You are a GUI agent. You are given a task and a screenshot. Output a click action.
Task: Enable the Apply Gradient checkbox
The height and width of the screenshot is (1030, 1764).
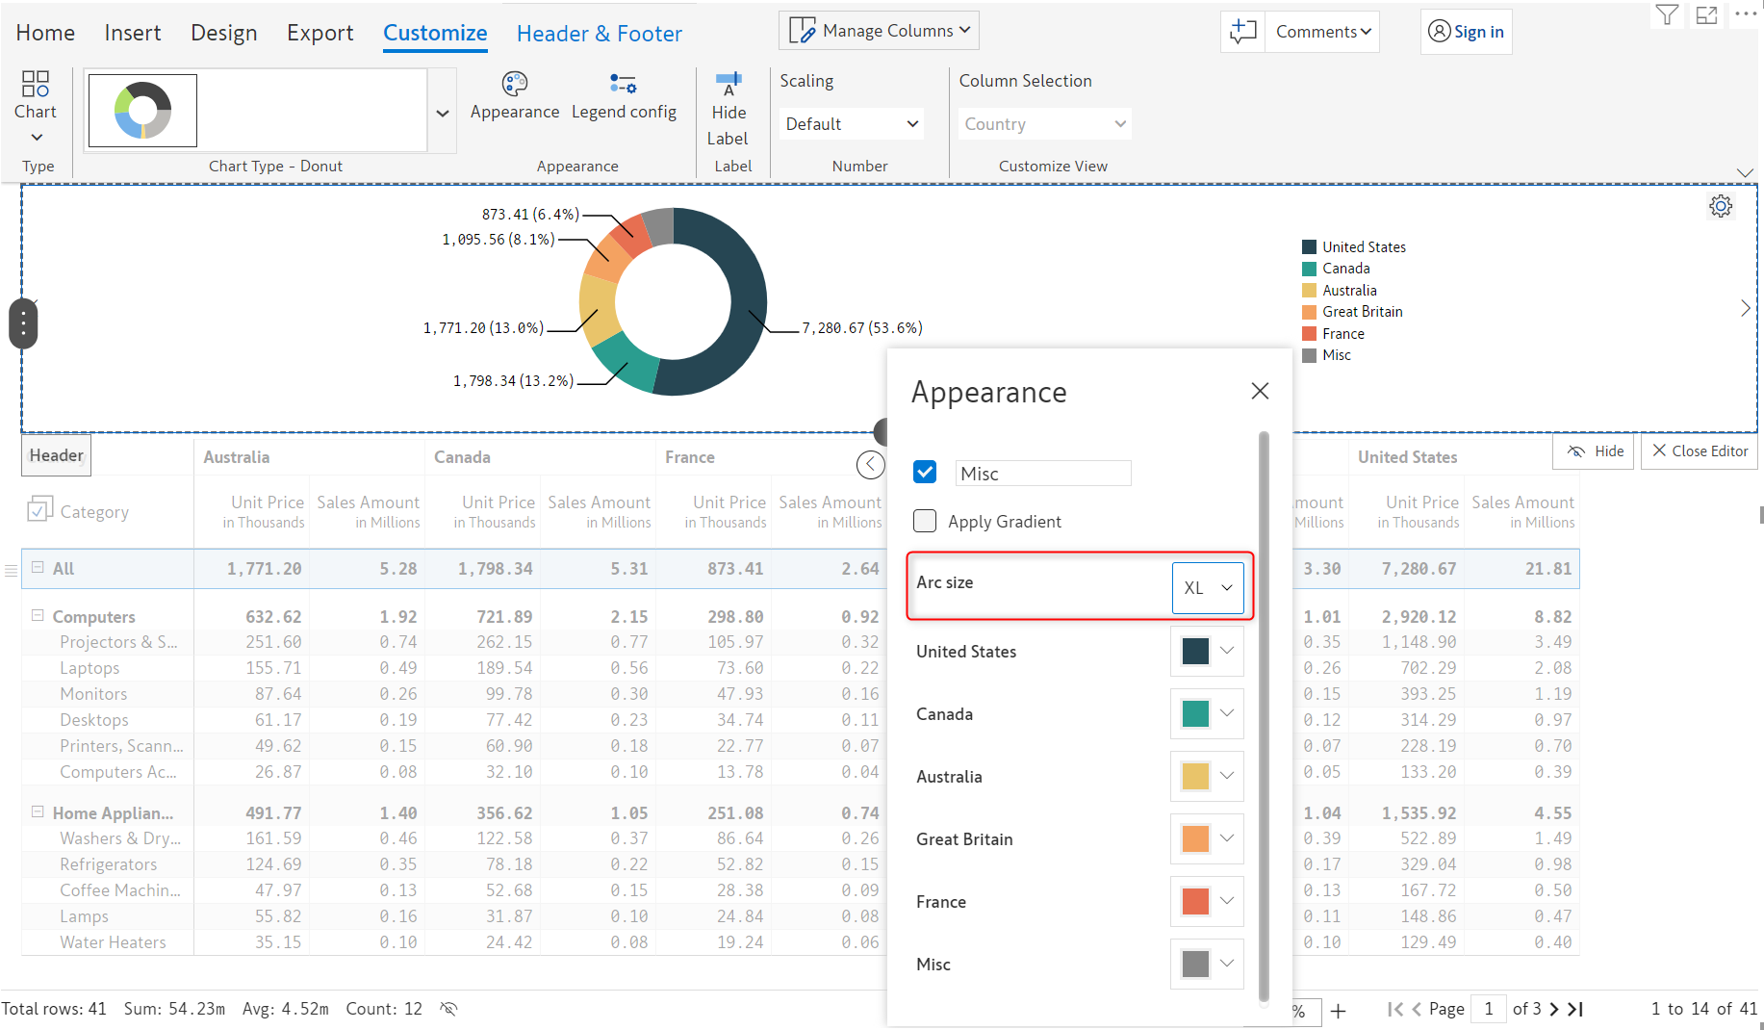click(x=925, y=521)
